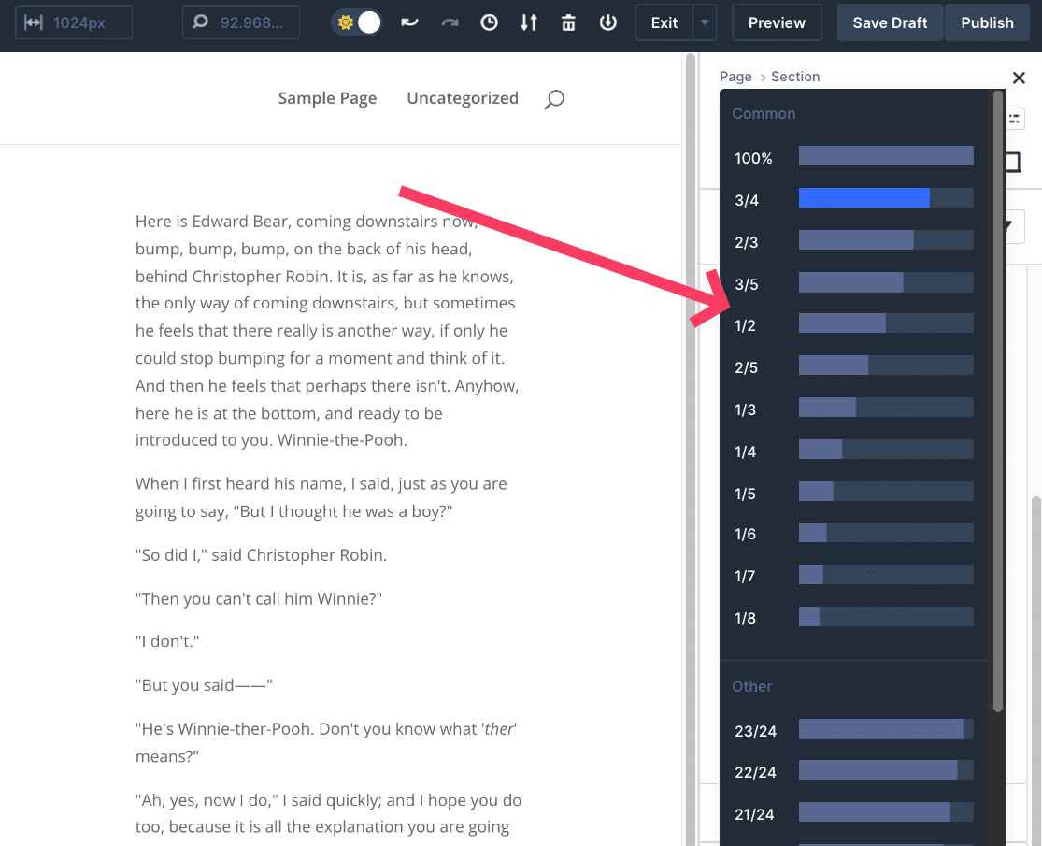Set width to 23/24
The width and height of the screenshot is (1042, 846).
point(853,730)
